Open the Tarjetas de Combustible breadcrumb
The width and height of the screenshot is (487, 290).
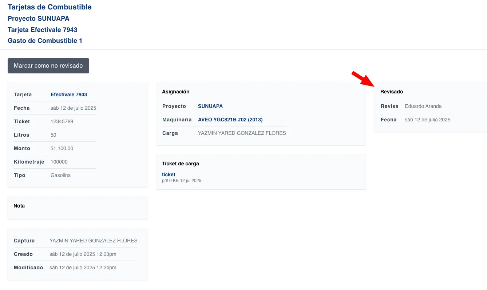point(50,7)
